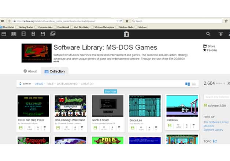
Task: Toggle sort direction arrows beside Sort By
Action: (20, 84)
